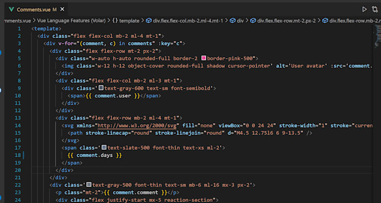The image size is (381, 203).
Task: Open the compare changes icon
Action: (375, 10)
